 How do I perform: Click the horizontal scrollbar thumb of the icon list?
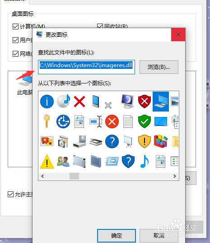tap(74, 176)
